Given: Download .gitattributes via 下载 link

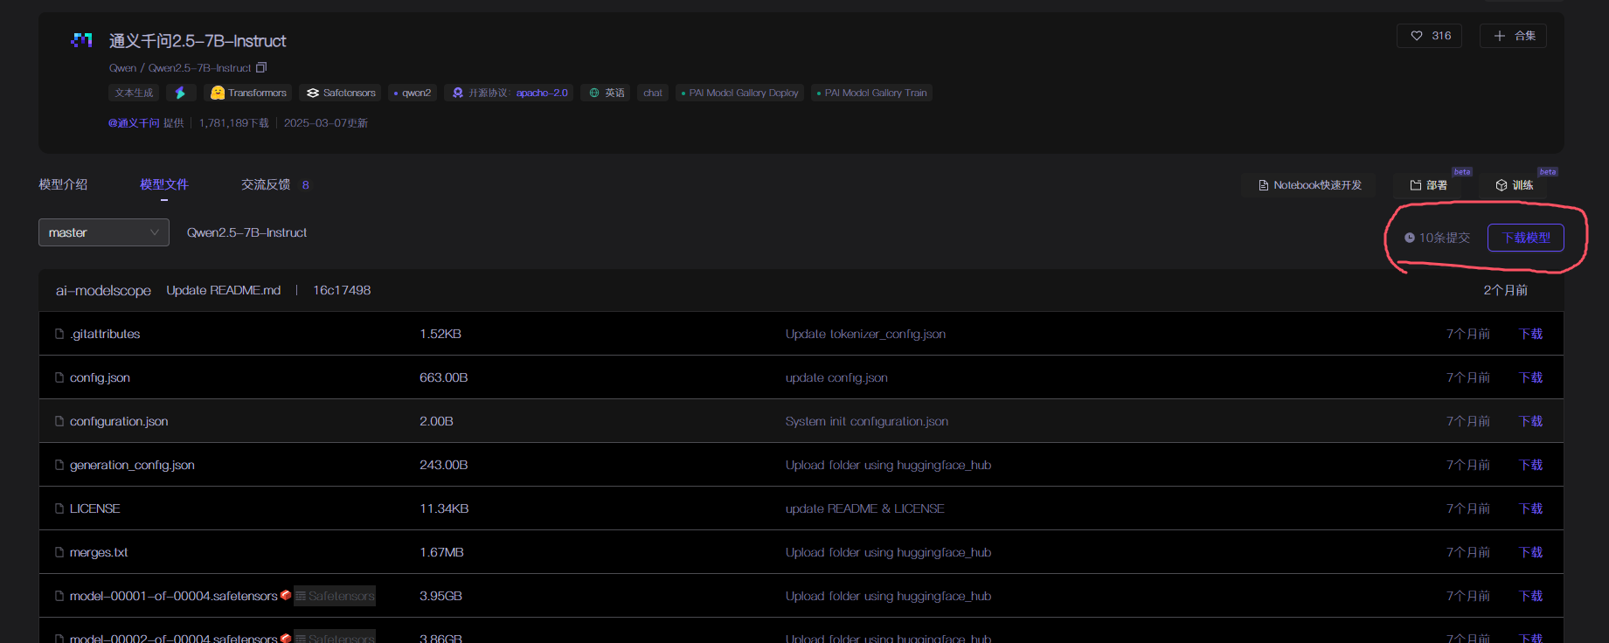Looking at the screenshot, I should [x=1530, y=334].
